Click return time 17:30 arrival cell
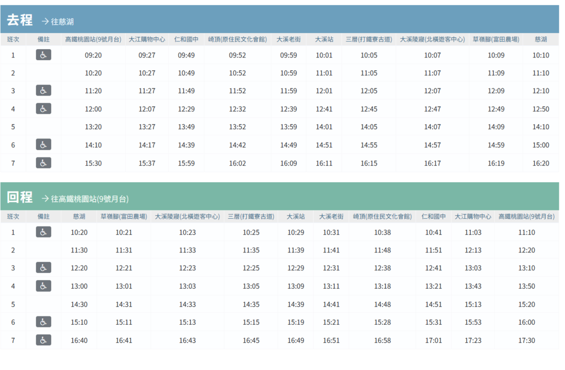The height and width of the screenshot is (370, 565). point(526,340)
